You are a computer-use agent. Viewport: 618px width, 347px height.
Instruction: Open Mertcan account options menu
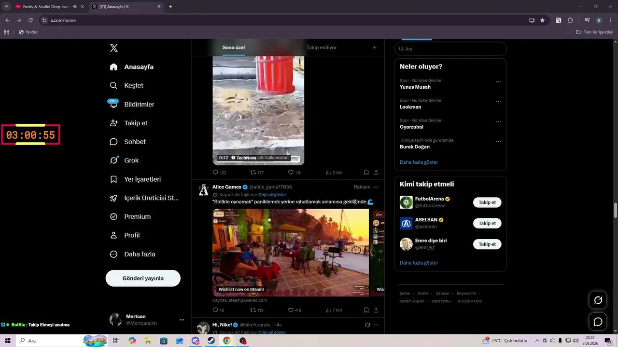[x=182, y=320]
